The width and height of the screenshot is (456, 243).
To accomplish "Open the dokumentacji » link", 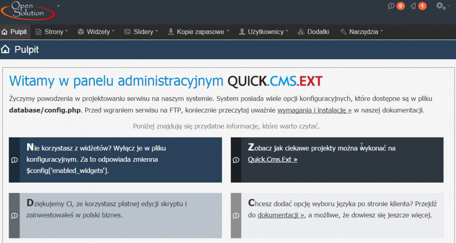I will coord(281,215).
